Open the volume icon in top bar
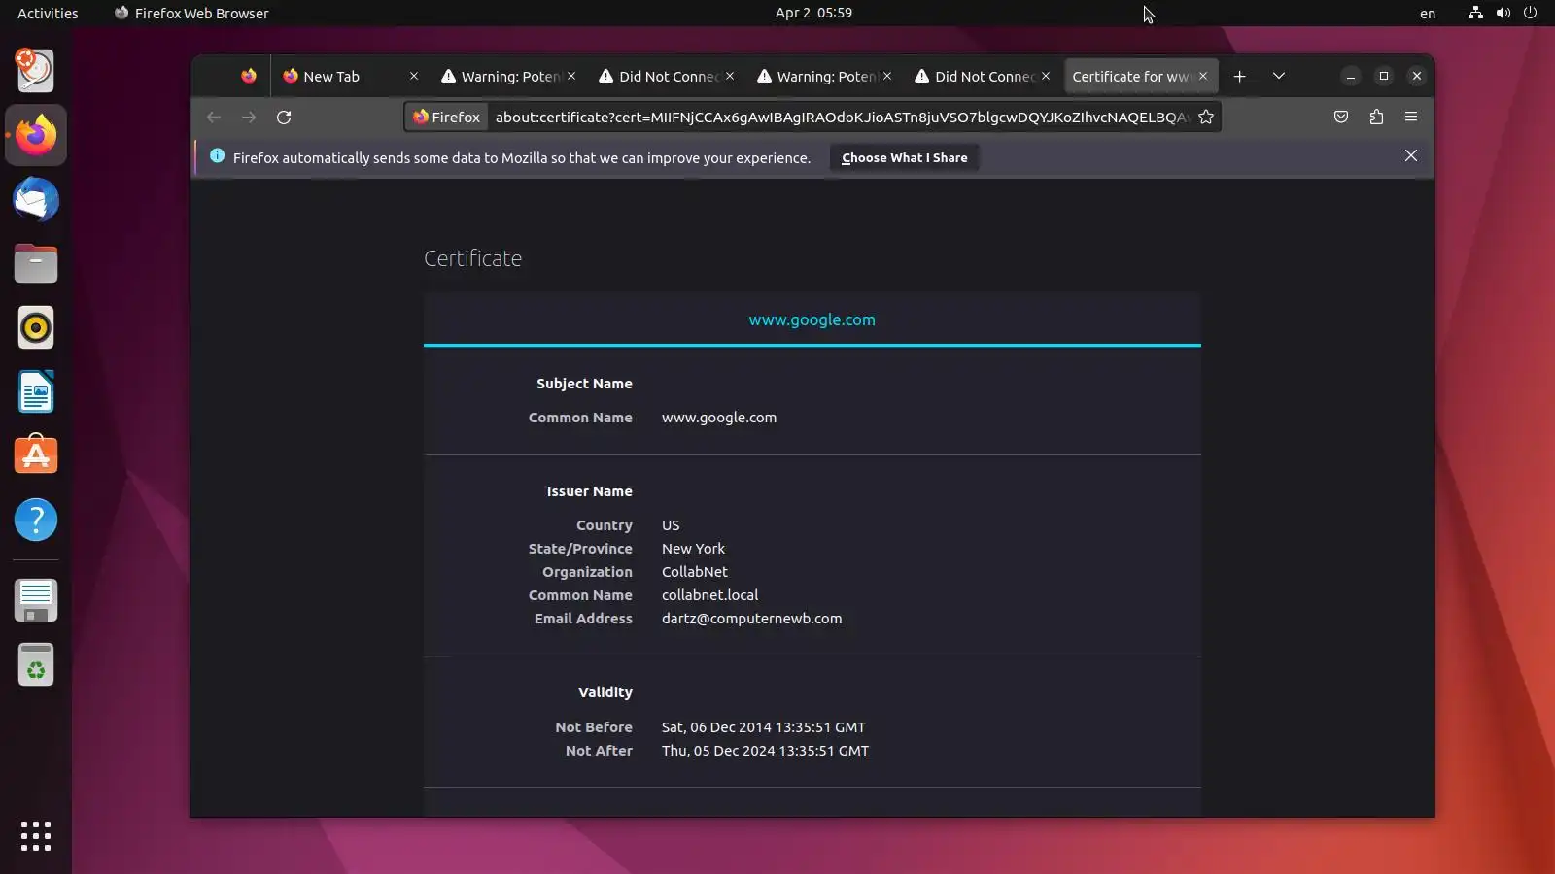The height and width of the screenshot is (874, 1555). point(1503,13)
